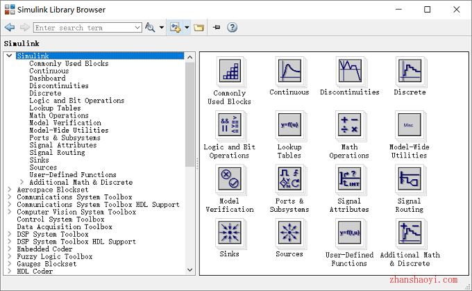Expand the Gauges Blockset node

[9, 264]
